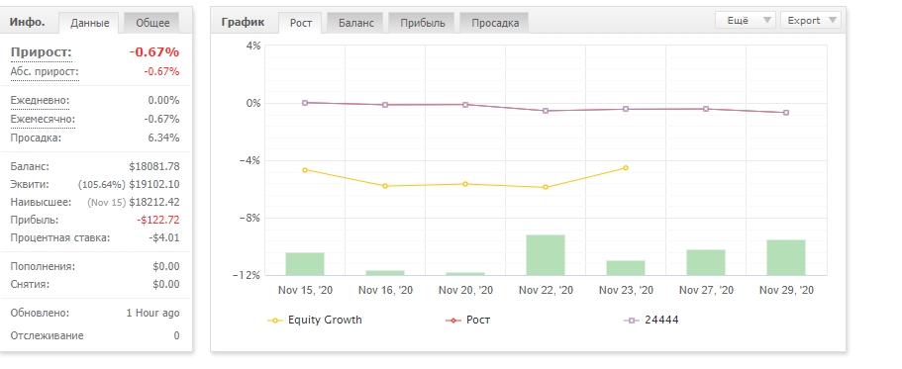This screenshot has width=902, height=369.
Task: Click the Nov 22 green bar
Action: click(546, 255)
